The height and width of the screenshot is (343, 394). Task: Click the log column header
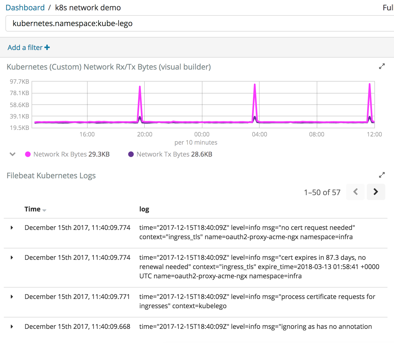[x=144, y=209]
